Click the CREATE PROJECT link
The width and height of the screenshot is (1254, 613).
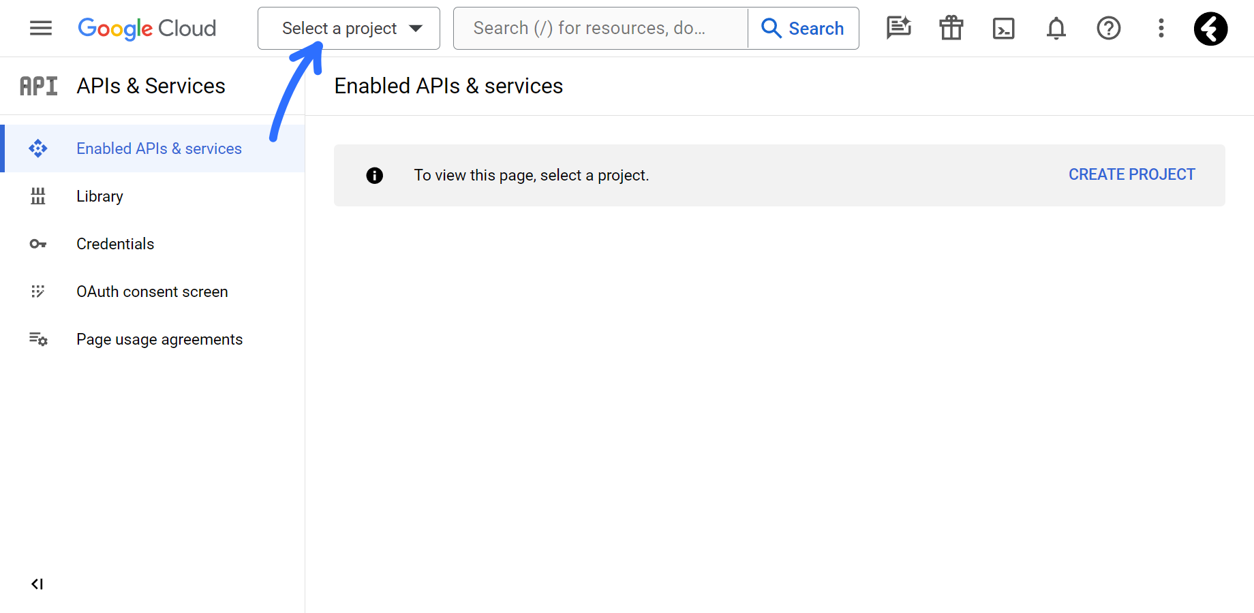pyautogui.click(x=1131, y=174)
